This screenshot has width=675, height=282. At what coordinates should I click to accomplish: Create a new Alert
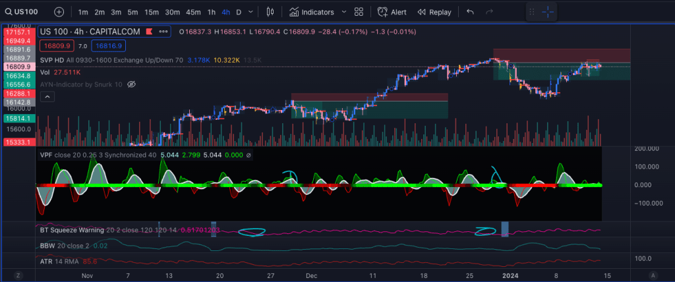[392, 12]
